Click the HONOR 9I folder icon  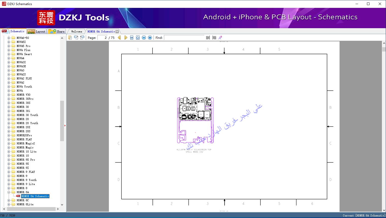coord(13,168)
